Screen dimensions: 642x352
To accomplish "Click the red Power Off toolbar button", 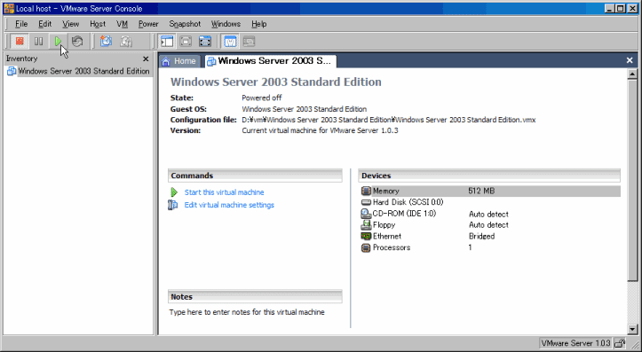I will (20, 41).
